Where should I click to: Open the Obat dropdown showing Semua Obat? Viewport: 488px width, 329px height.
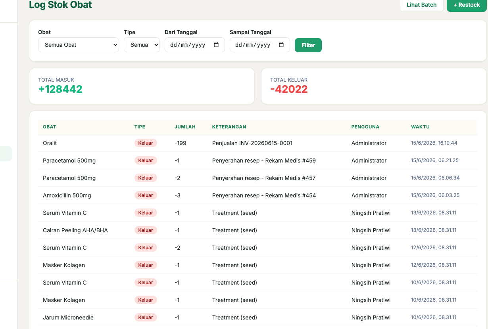click(79, 45)
